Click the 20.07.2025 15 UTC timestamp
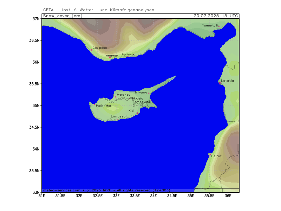The image size is (281, 211). (x=216, y=16)
